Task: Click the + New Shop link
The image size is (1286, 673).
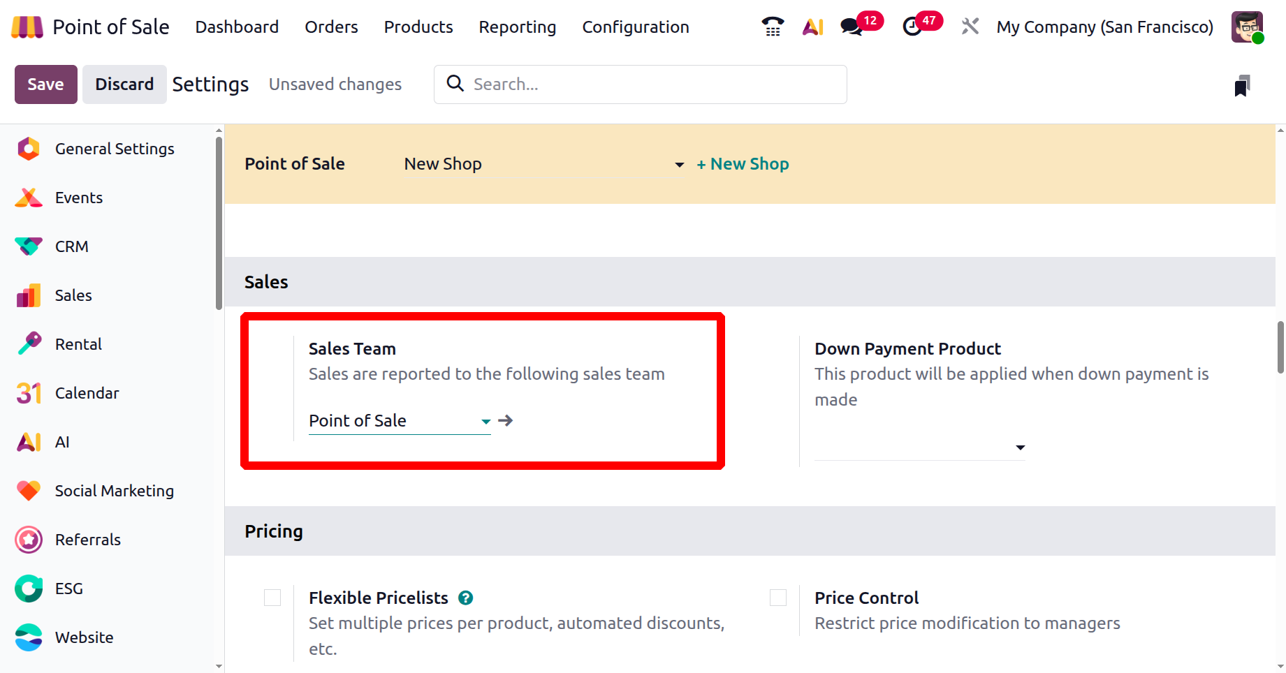Action: click(743, 164)
